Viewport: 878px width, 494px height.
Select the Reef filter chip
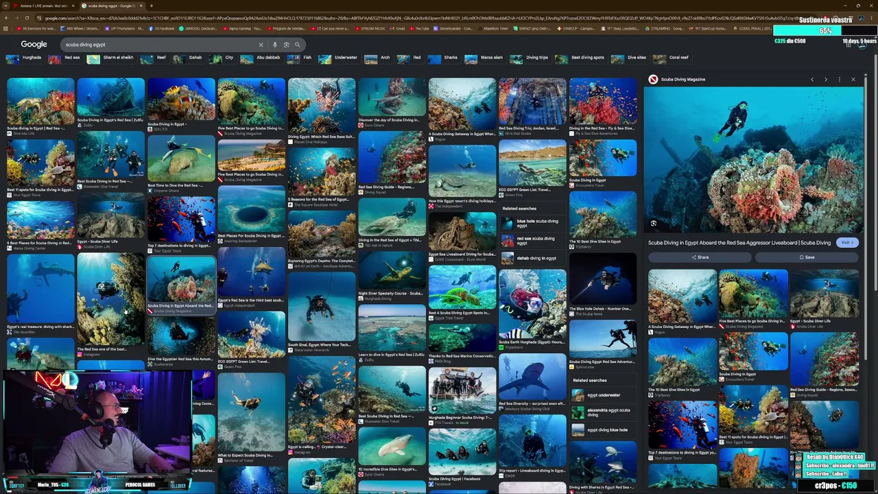click(x=154, y=58)
